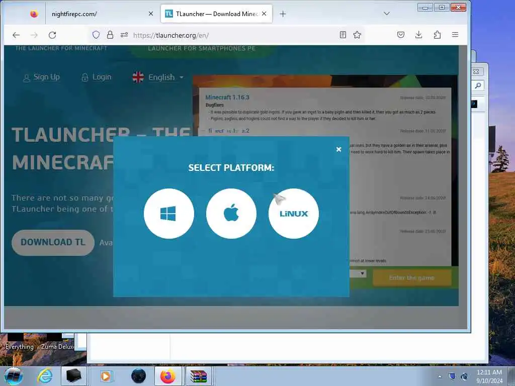This screenshot has width=515, height=386.
Task: Click the LAUNCHER FOR SMARTPHONES PE button
Action: point(201,49)
